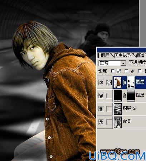Viewport: 146px width, 161px height.
Task: Select the 背景 layer name
Action: pyautogui.click(x=127, y=122)
